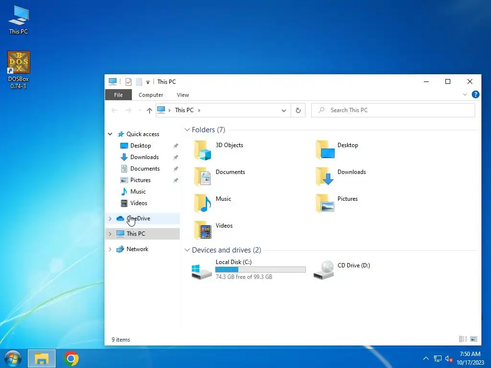Open Google Chrome from the taskbar
Screen dimensions: 491x368
pyautogui.click(x=71, y=358)
